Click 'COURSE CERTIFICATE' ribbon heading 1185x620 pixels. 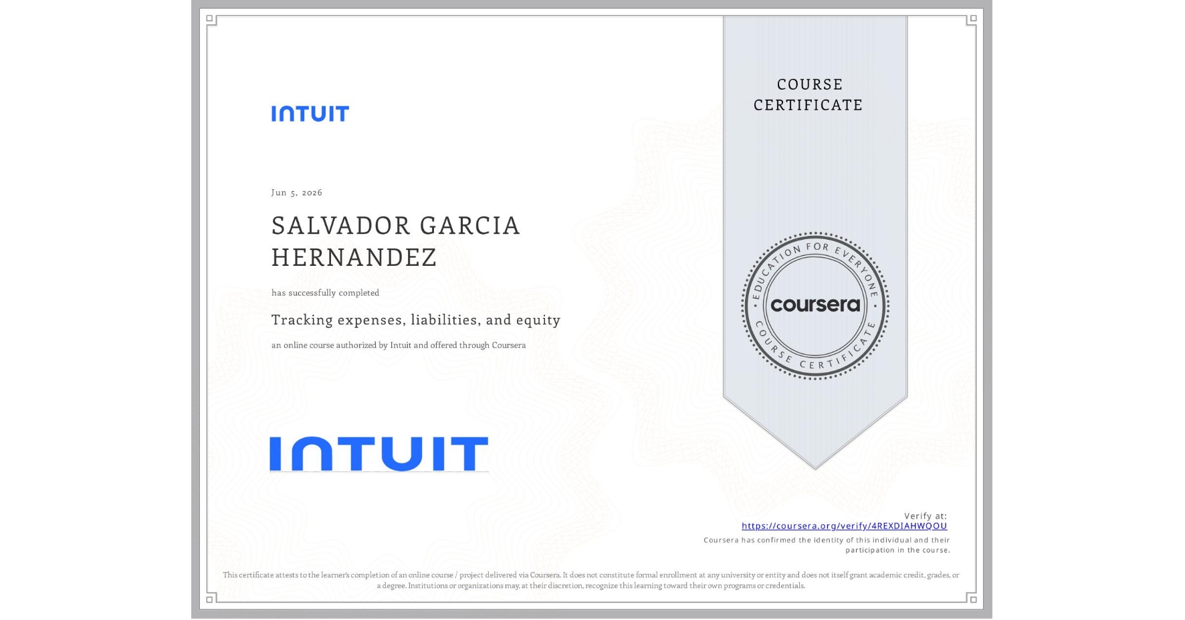809,95
